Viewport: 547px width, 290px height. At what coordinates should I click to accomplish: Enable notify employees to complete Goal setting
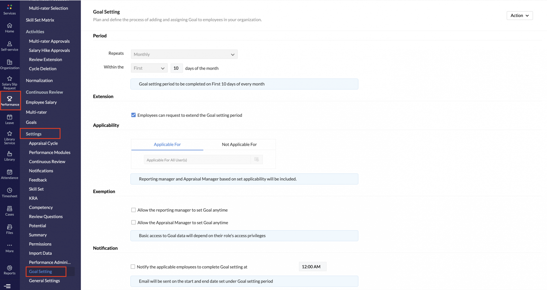[x=133, y=266]
